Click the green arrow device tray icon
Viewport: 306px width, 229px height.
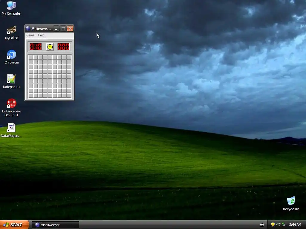pyautogui.click(x=284, y=225)
